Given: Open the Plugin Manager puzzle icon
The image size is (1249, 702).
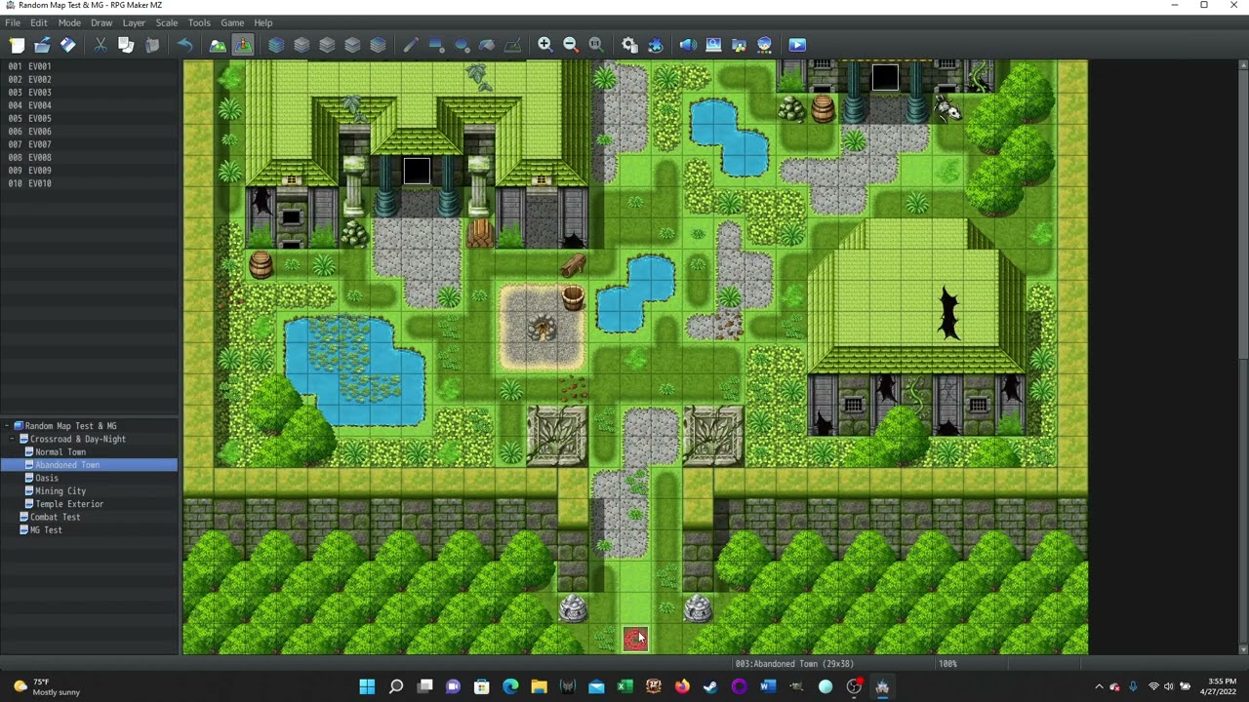Looking at the screenshot, I should tap(655, 45).
